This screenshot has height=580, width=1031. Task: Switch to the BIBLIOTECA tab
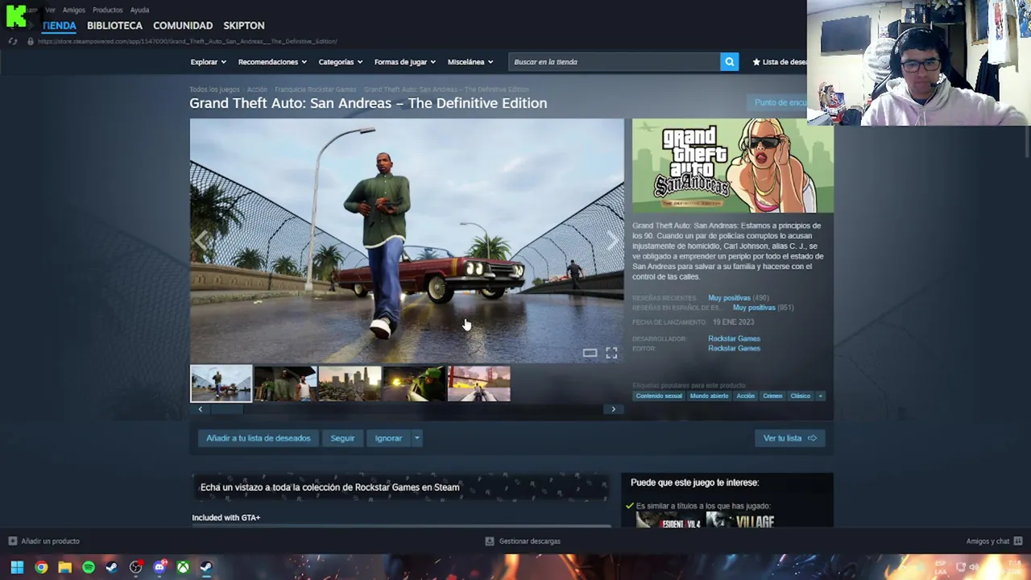[x=114, y=26]
